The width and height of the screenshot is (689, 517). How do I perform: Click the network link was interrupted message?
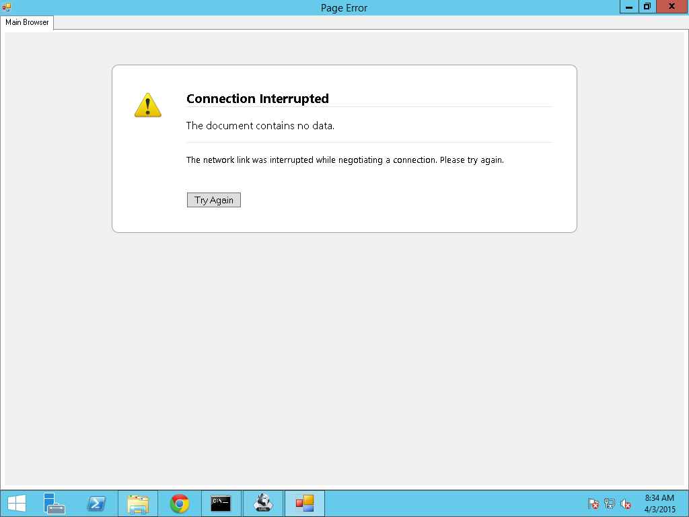pyautogui.click(x=345, y=160)
